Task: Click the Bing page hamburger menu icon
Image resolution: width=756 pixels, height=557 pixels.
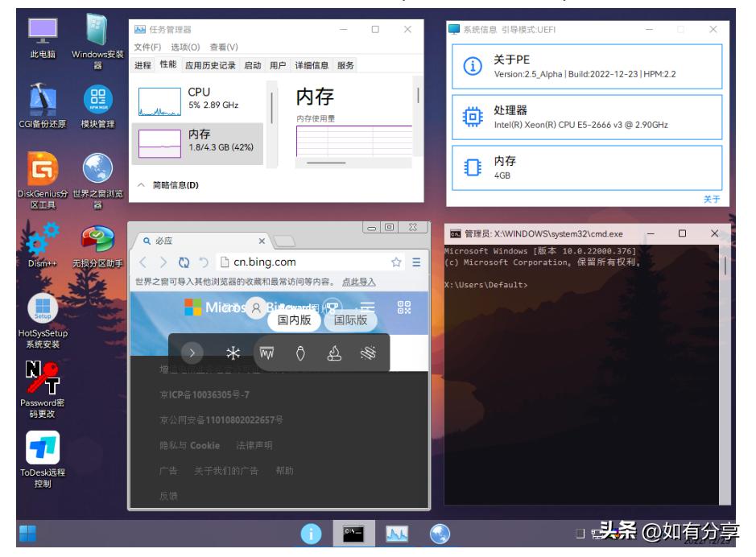Action: (367, 307)
